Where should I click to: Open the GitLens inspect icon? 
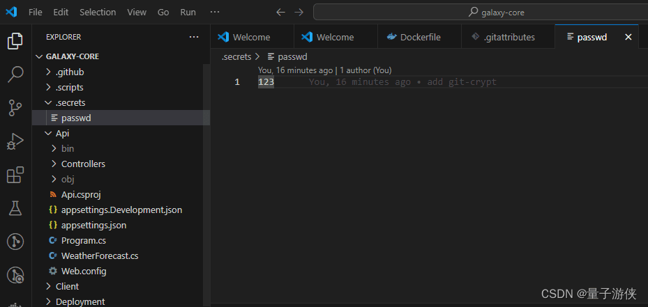pyautogui.click(x=15, y=276)
